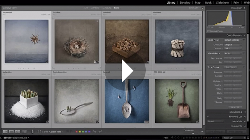Rotate photo counterclockwise arrow in toolbar
Screen dimensions: 250x140
tap(95, 131)
